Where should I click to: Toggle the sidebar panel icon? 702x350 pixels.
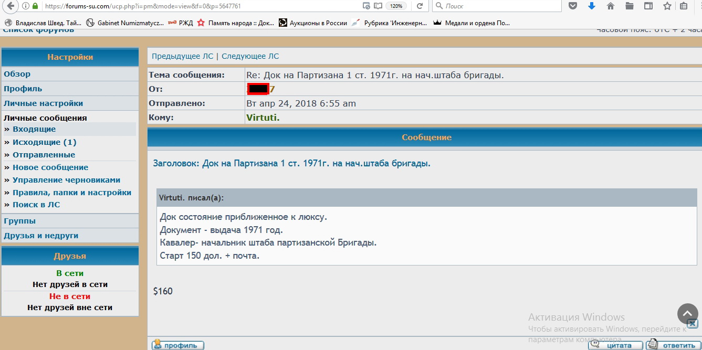tap(648, 6)
